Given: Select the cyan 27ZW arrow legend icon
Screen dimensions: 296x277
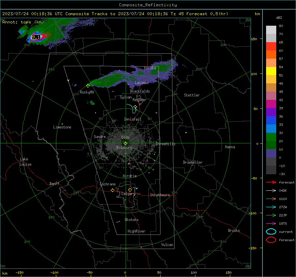Looking at the screenshot, I should tap(271, 207).
